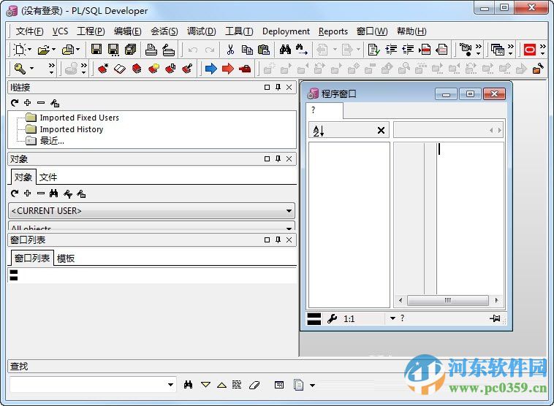Open the Reports menu

click(333, 31)
